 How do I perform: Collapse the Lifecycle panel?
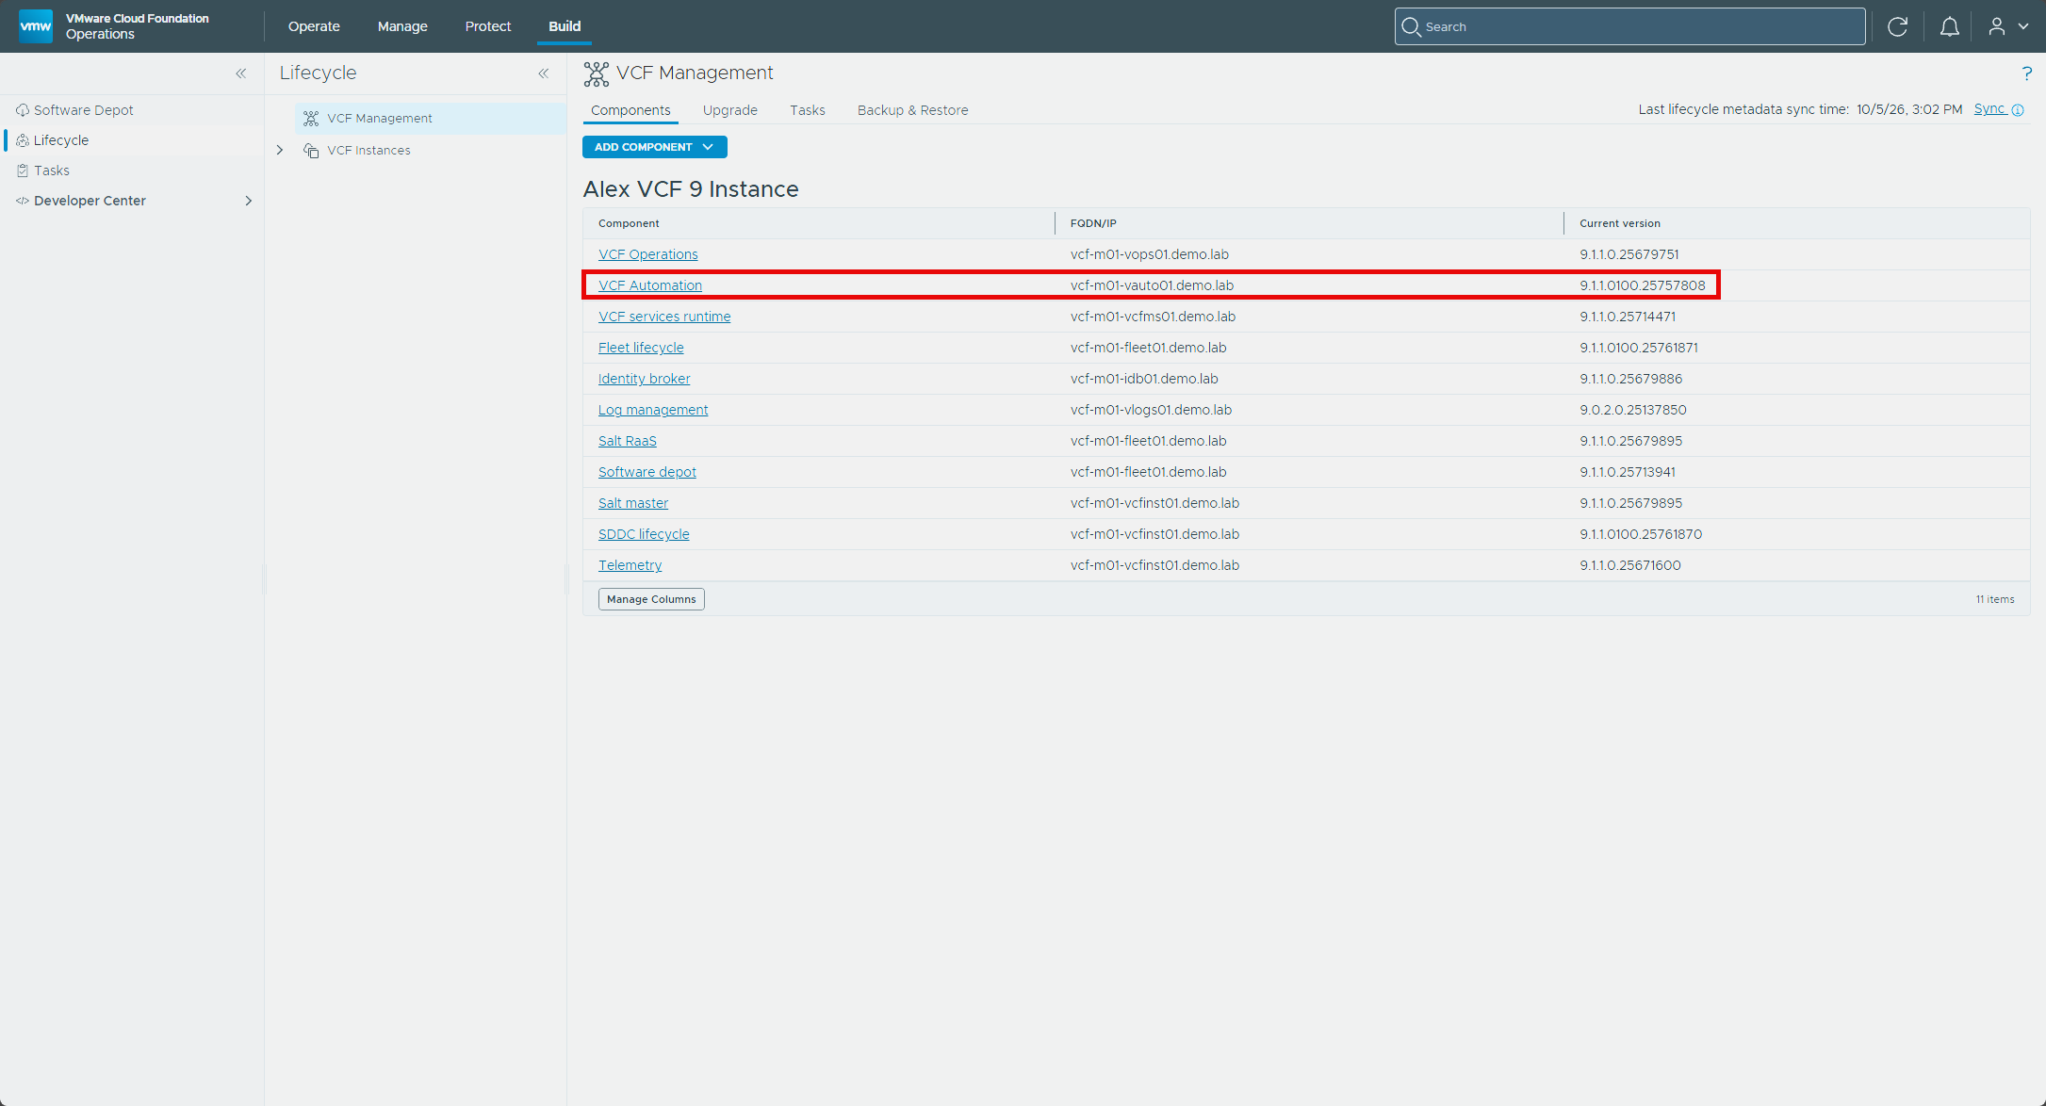click(544, 73)
